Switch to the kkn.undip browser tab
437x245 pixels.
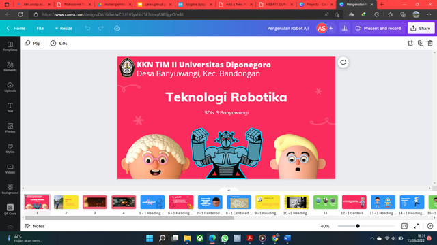(x=33, y=5)
